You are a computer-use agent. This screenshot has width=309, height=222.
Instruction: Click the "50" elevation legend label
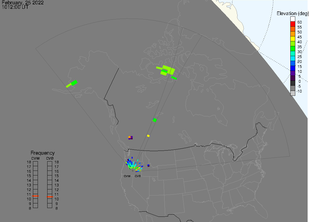point(300,32)
